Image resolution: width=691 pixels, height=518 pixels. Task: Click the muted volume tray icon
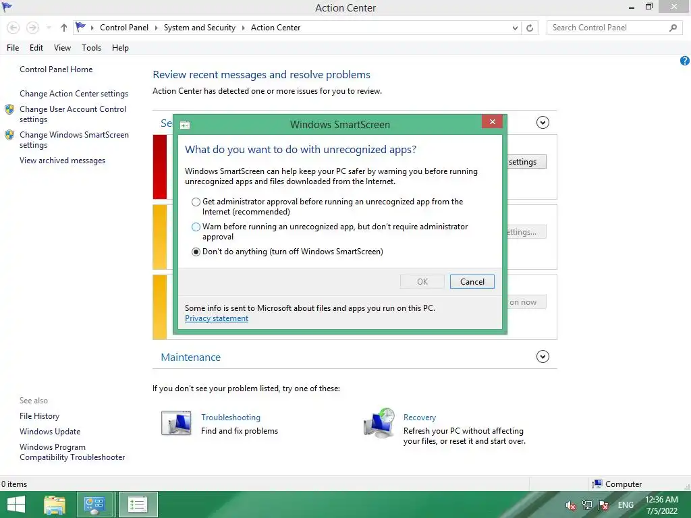(571, 505)
